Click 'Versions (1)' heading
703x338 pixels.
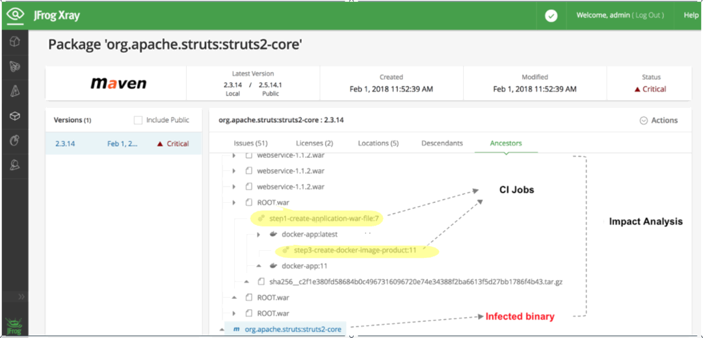[72, 120]
